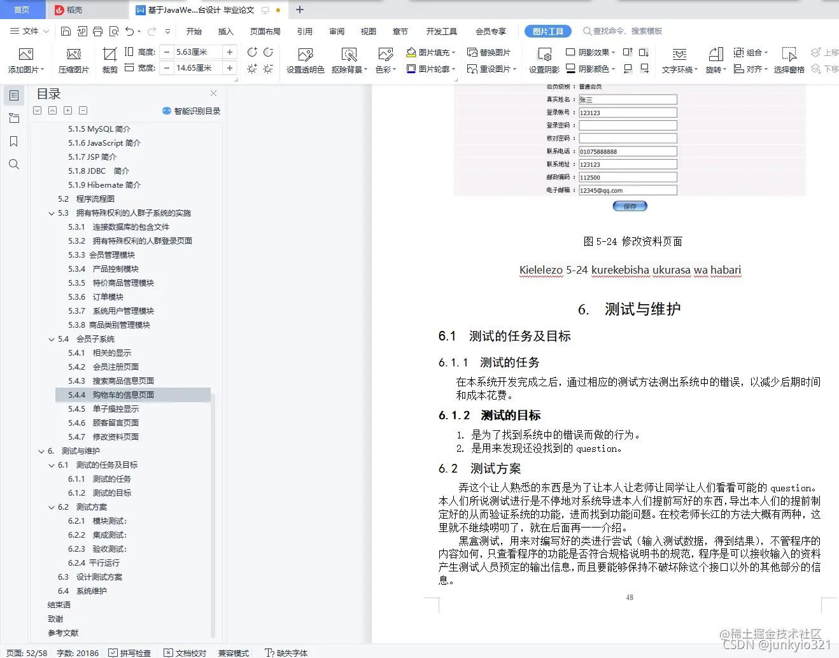Click the Print icon in quick toolbar
This screenshot has height=658, width=839.
click(x=97, y=31)
